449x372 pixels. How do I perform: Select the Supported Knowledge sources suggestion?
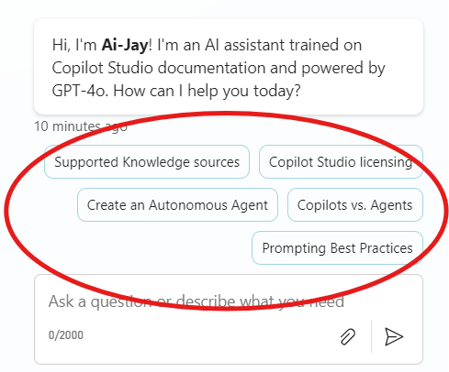coord(147,162)
